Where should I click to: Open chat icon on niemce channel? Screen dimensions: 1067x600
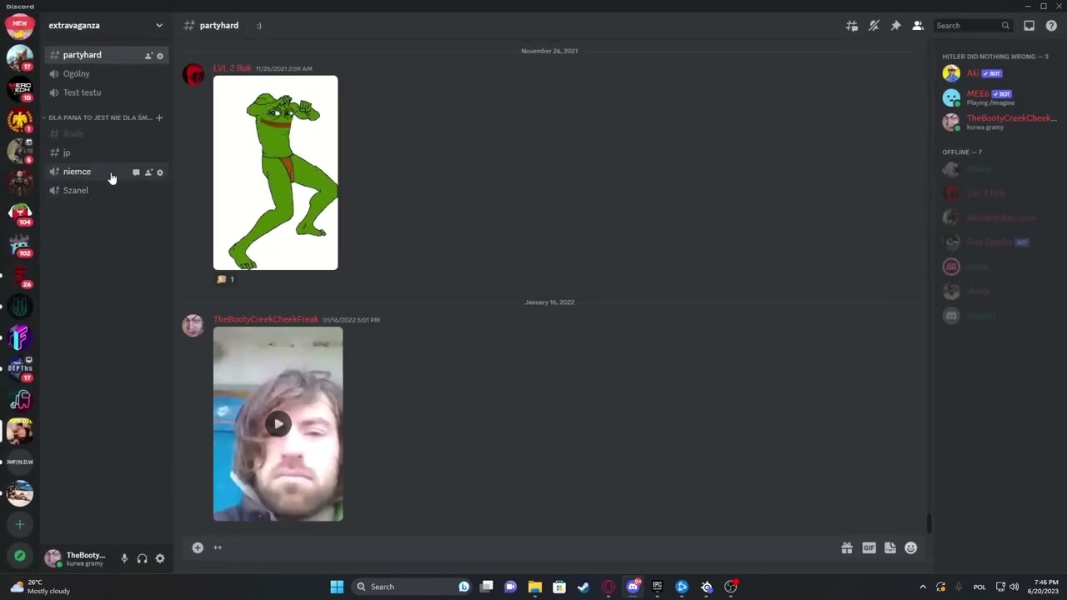pos(136,172)
